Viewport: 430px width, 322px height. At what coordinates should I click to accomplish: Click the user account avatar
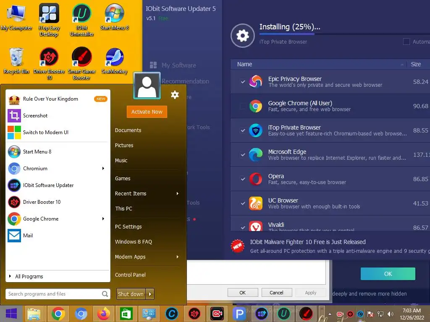(147, 86)
